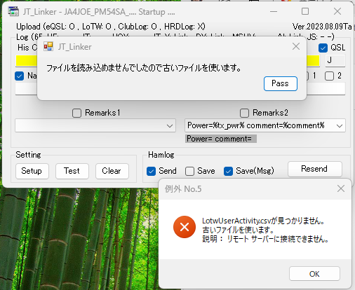
Task: Enable the Hamlog Save checkbox
Action: [189, 172]
